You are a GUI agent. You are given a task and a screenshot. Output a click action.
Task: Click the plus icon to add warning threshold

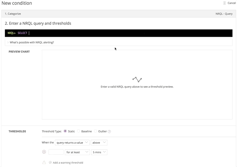(50, 163)
